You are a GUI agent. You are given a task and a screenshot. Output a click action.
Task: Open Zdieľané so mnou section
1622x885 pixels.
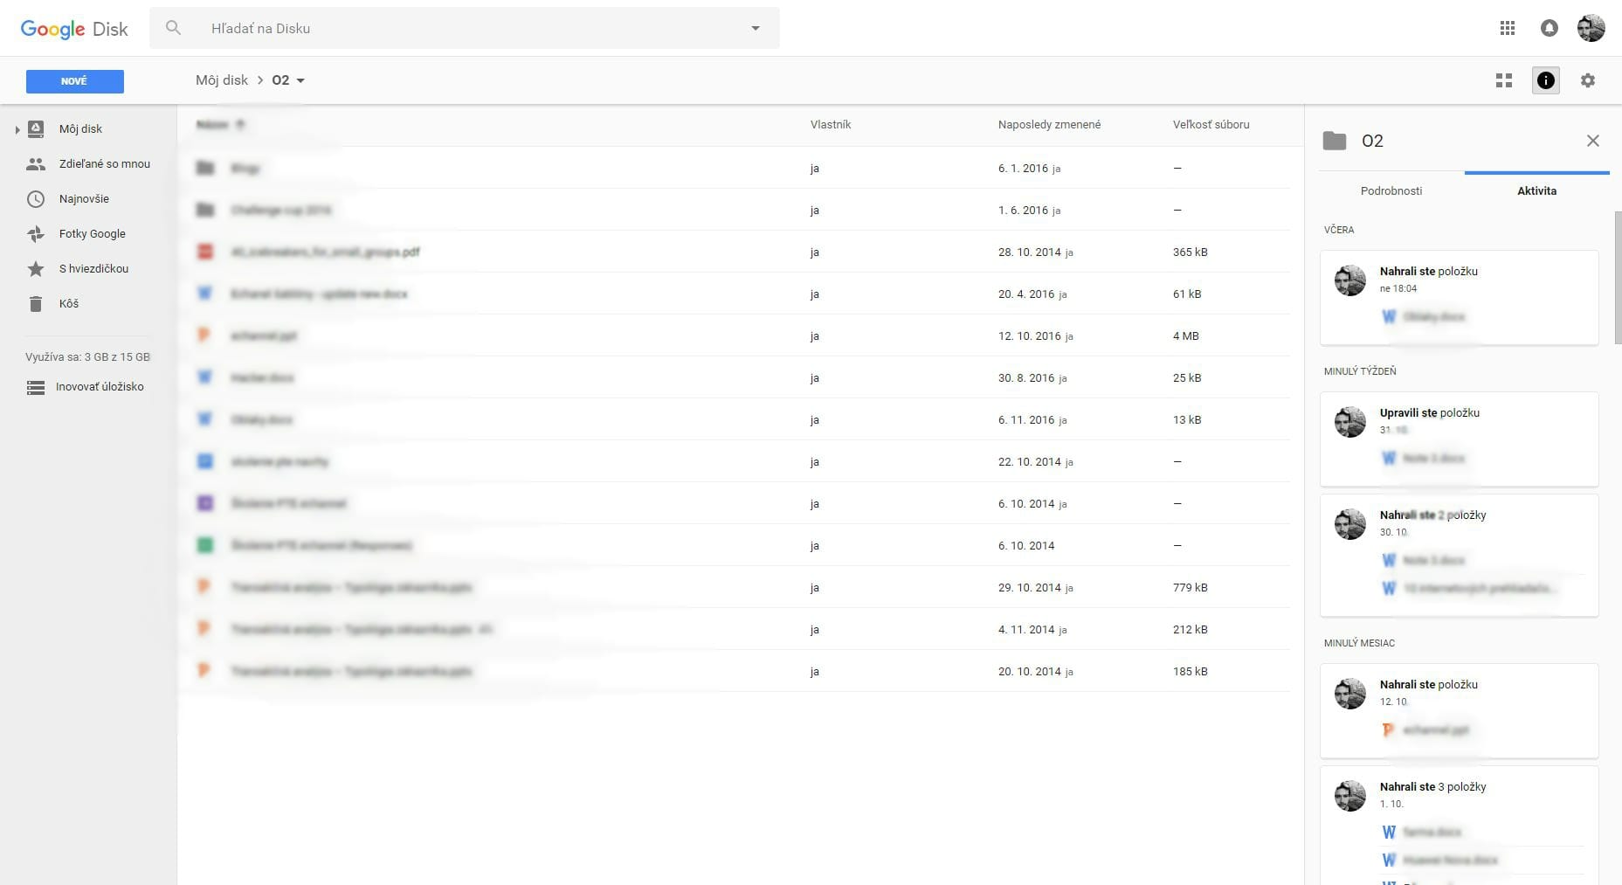tap(104, 163)
